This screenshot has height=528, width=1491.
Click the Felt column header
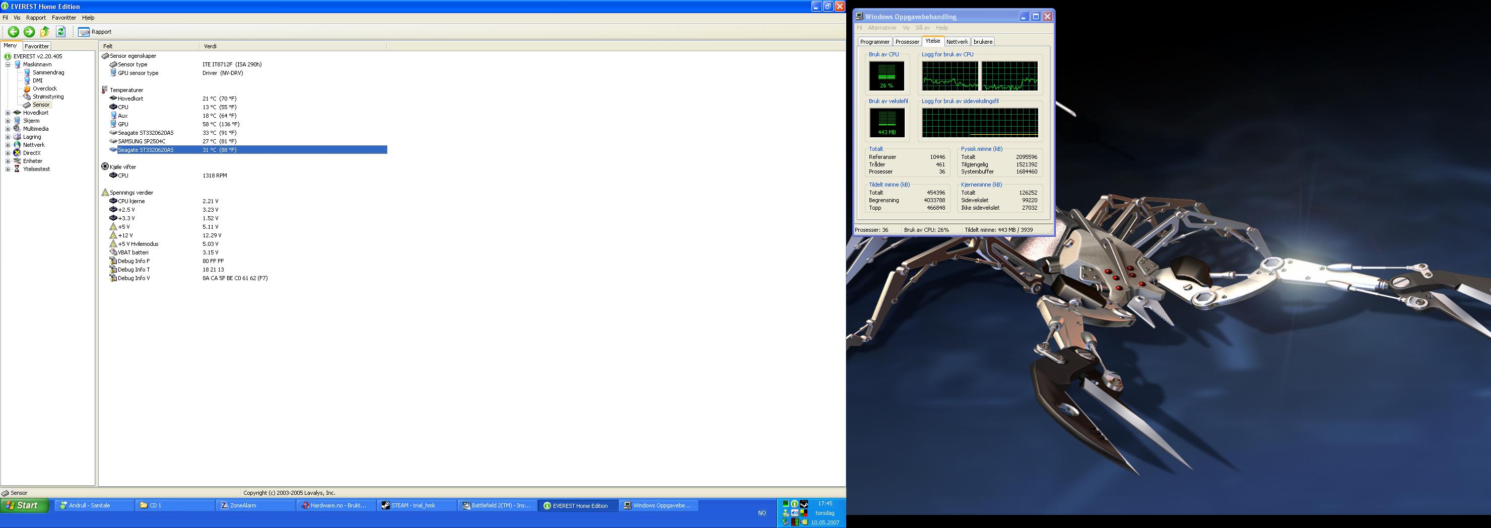coord(149,46)
